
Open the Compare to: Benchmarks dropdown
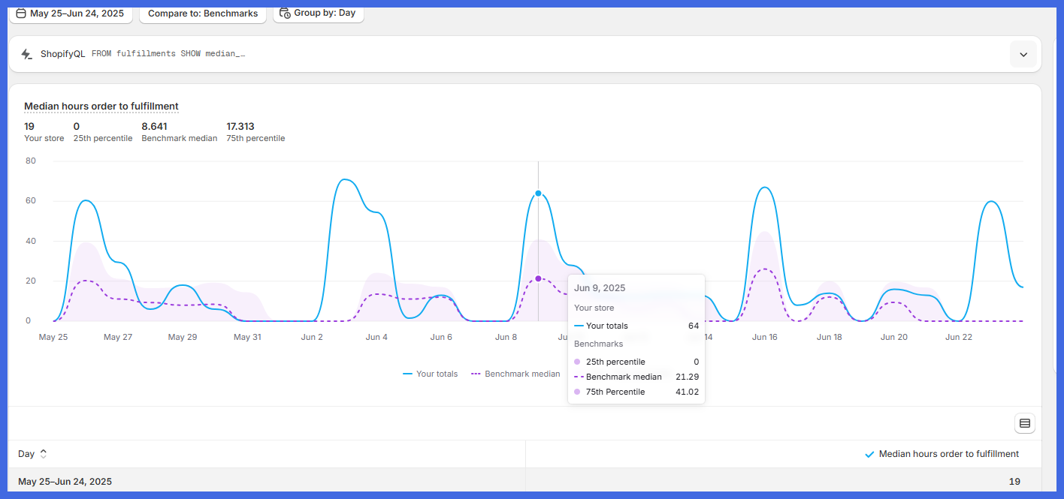(203, 14)
